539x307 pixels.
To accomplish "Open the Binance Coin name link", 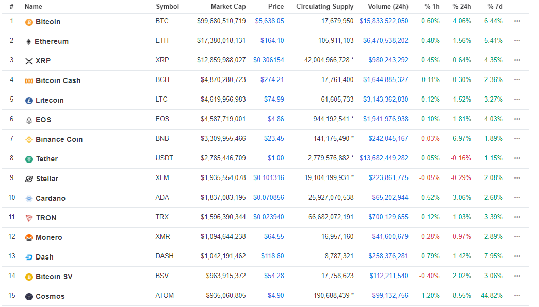I will (x=59, y=139).
